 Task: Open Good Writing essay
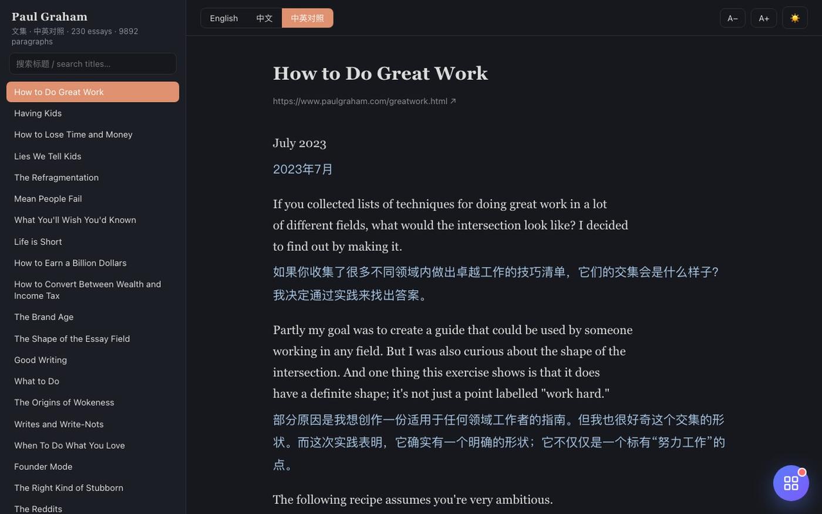coord(93,360)
